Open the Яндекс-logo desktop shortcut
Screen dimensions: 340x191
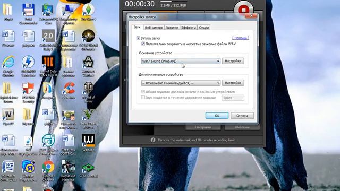28,171
